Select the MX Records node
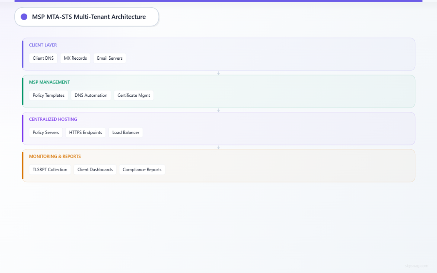The height and width of the screenshot is (273, 437). [75, 58]
